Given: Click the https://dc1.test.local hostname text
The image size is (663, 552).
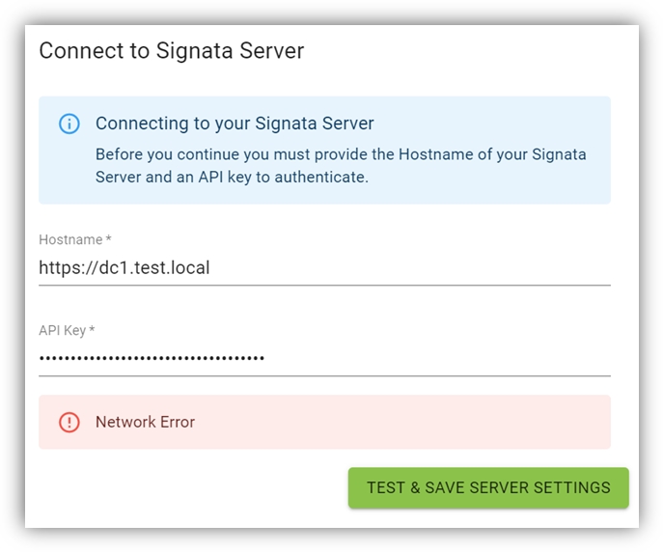Looking at the screenshot, I should pyautogui.click(x=124, y=267).
